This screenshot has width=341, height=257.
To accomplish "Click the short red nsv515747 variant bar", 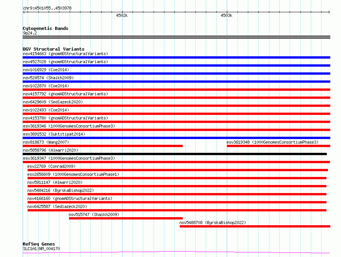I will (126, 218).
